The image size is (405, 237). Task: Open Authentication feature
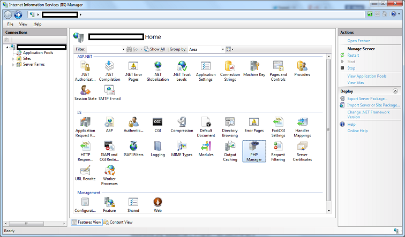coord(133,125)
